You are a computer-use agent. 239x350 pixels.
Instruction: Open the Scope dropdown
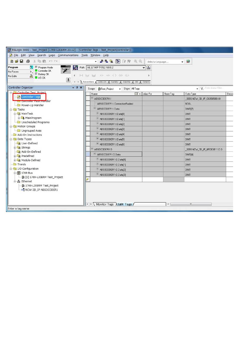coord(120,89)
